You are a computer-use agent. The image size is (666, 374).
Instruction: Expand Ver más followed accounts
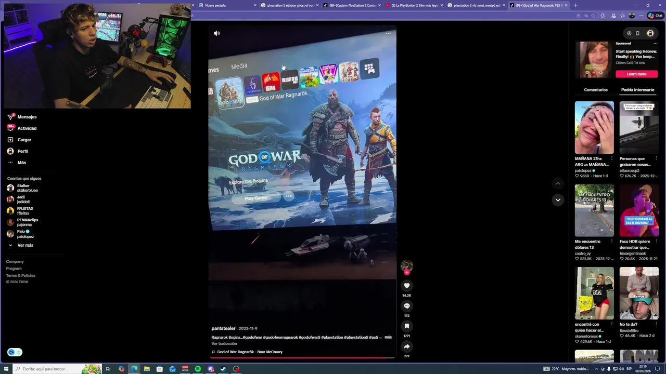(21, 245)
